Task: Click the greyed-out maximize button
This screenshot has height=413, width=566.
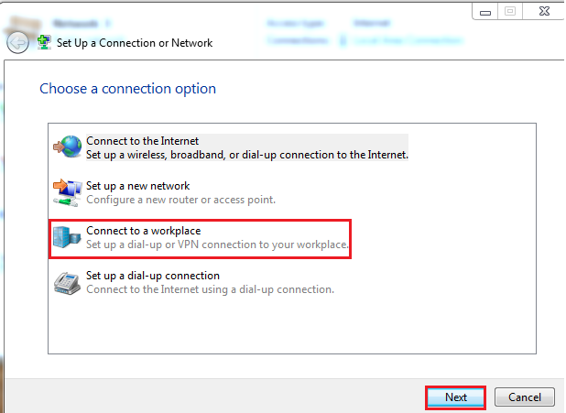Action: 509,11
